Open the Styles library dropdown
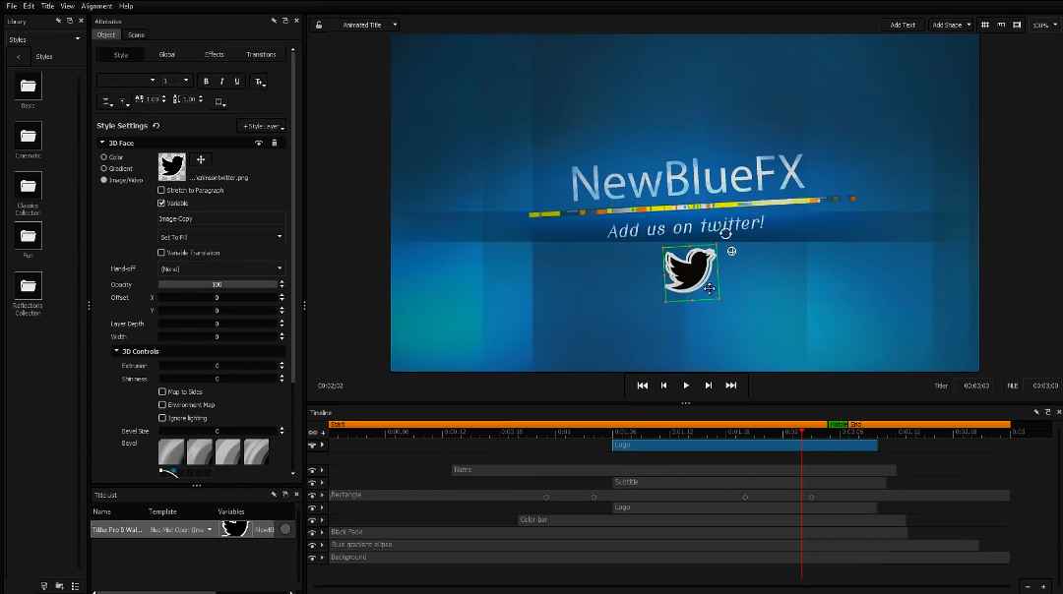Image resolution: width=1063 pixels, height=594 pixels. tap(44, 39)
